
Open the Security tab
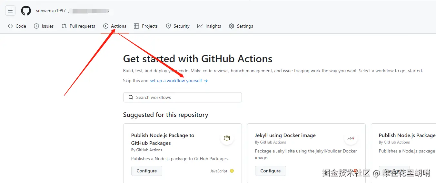point(178,26)
